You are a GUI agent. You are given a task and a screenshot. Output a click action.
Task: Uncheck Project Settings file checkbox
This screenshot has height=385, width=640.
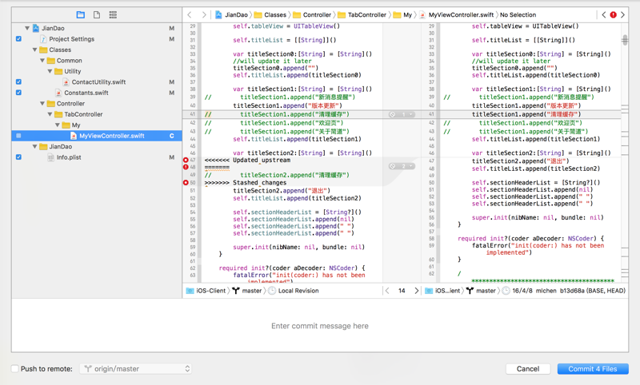tap(18, 38)
